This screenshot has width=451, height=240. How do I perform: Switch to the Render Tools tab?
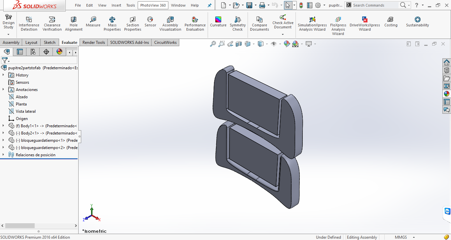coord(94,43)
